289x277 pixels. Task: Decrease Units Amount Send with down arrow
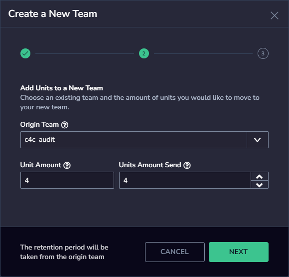[260, 185]
